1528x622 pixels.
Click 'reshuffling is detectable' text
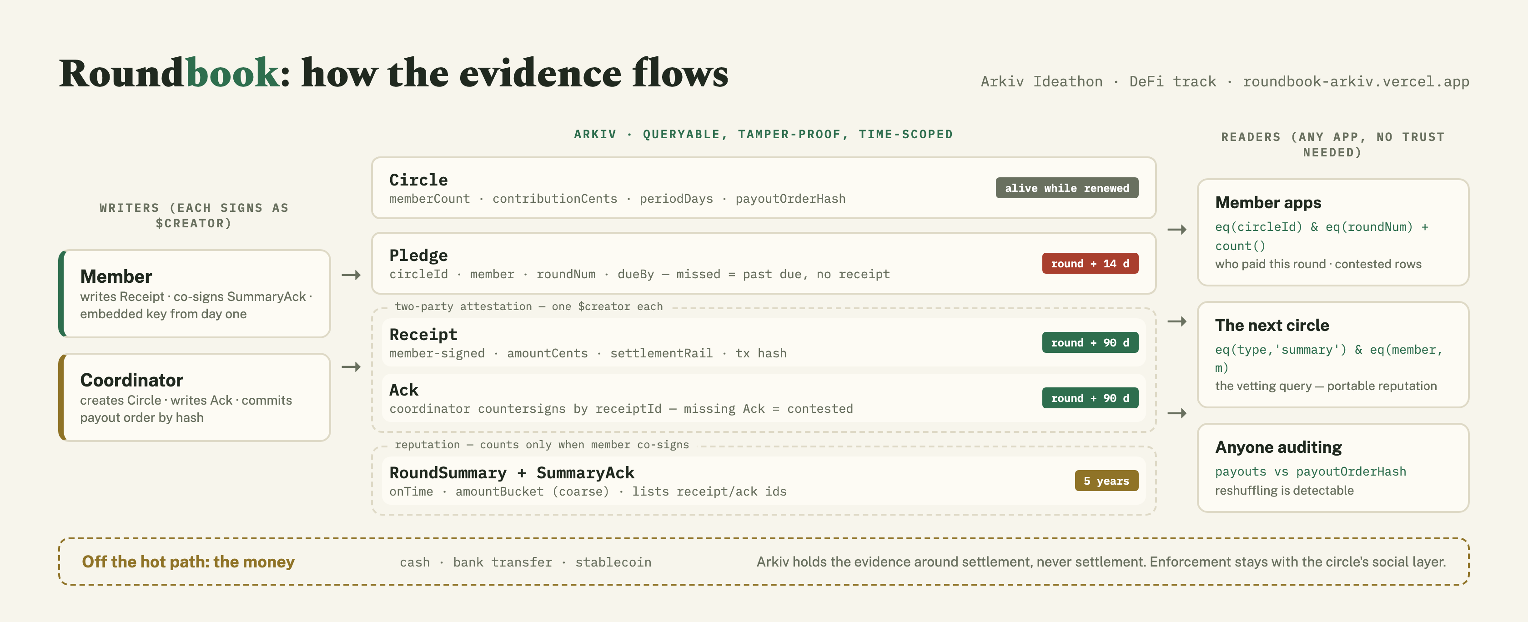[1284, 490]
